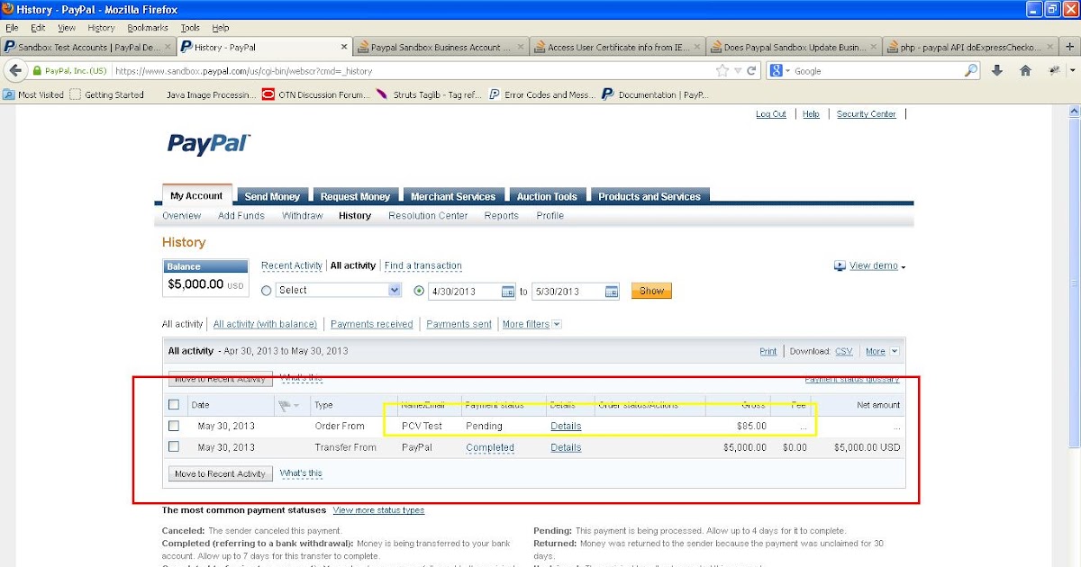Open the Merchant Services tab
This screenshot has width=1081, height=567.
point(453,196)
